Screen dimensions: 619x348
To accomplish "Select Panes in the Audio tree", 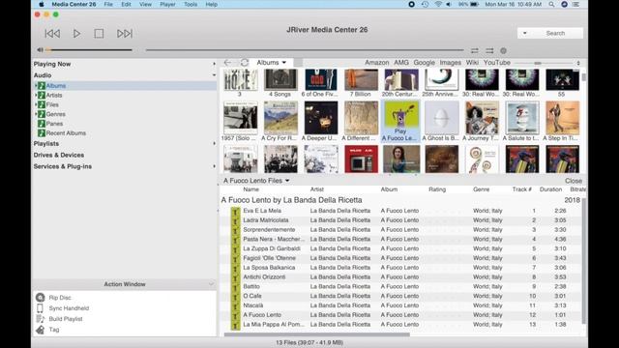I will [x=54, y=124].
